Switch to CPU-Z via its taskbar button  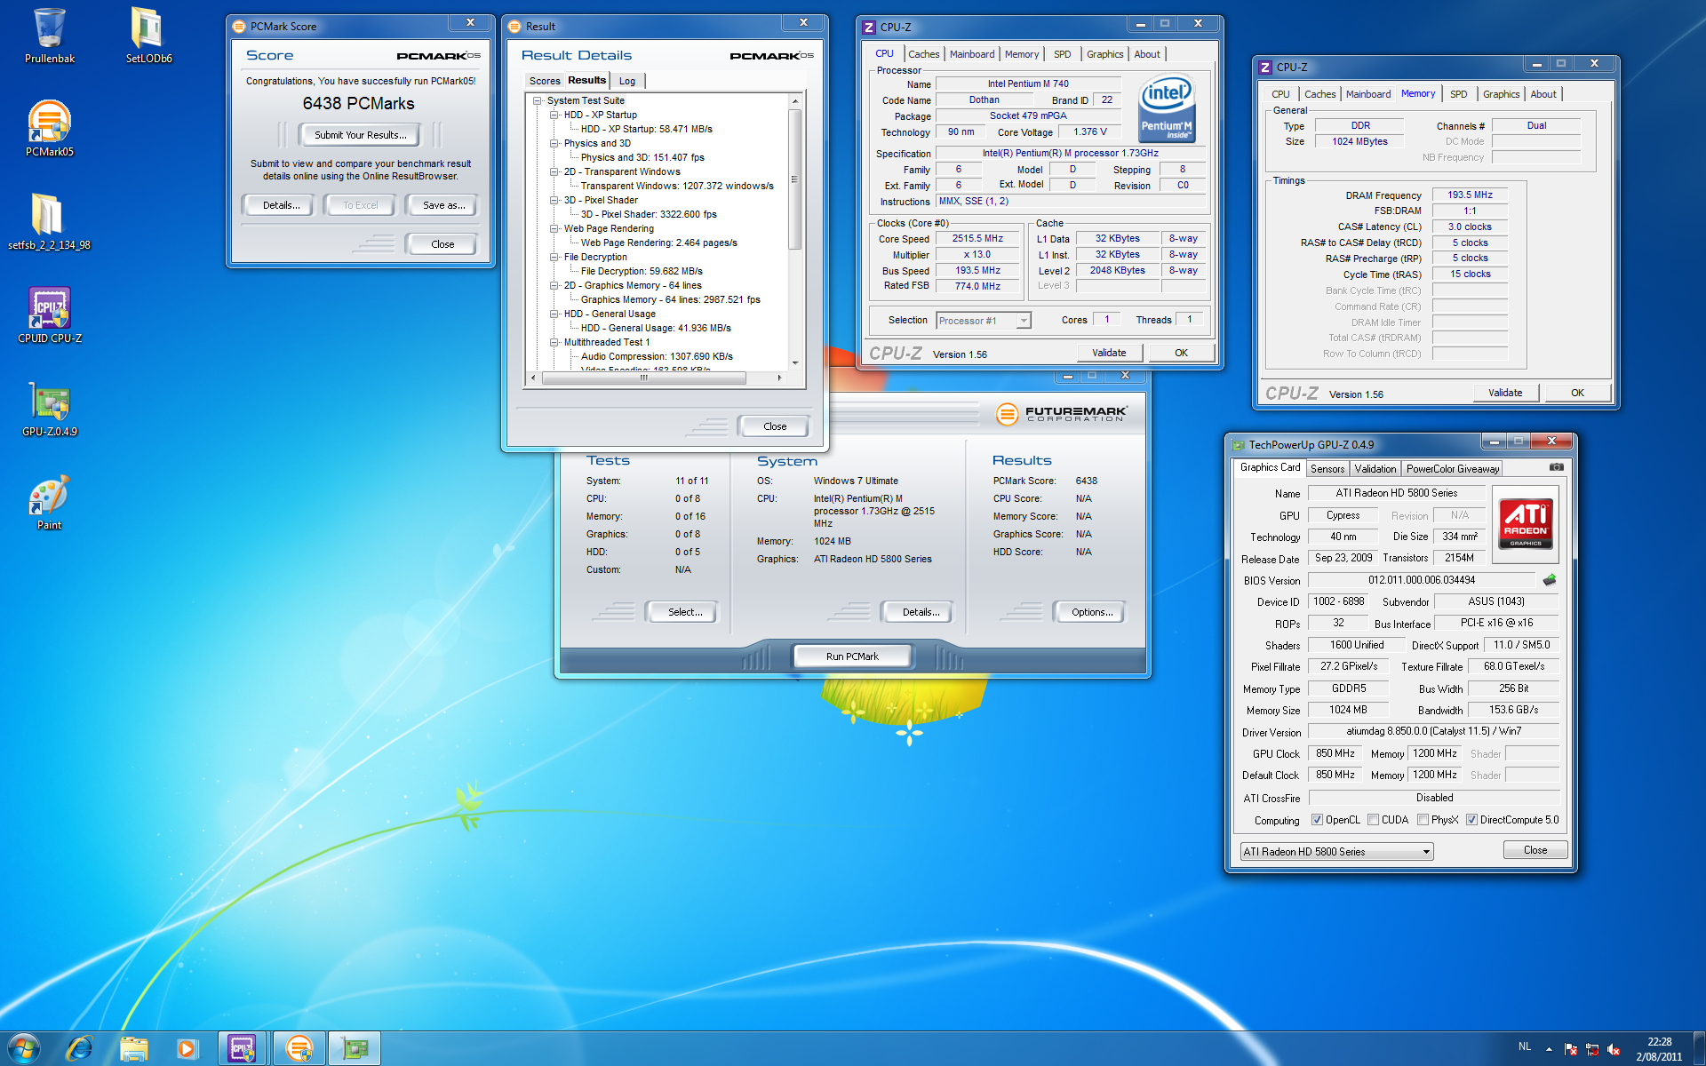[x=243, y=1048]
